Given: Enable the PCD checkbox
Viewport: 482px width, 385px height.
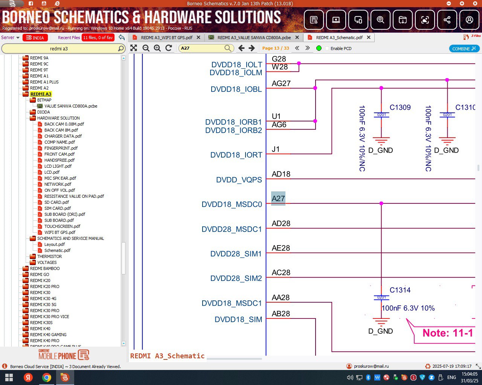Looking at the screenshot, I should click(327, 49).
